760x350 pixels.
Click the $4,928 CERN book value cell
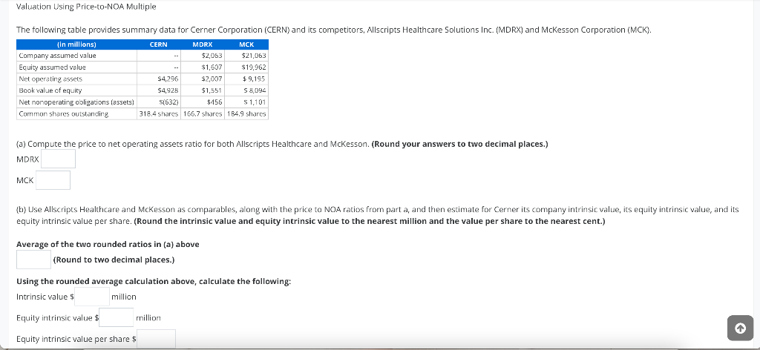[x=159, y=90]
